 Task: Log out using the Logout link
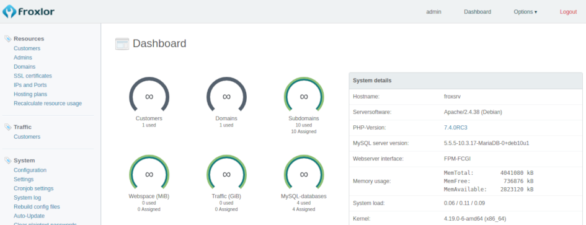(x=568, y=12)
